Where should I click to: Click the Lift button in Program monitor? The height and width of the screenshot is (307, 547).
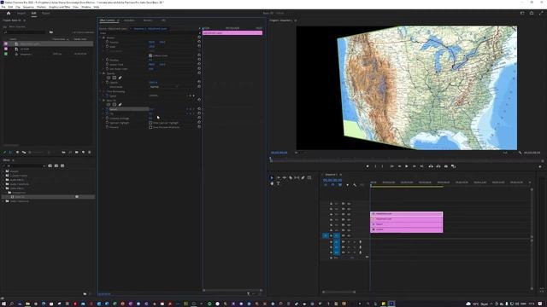431,166
